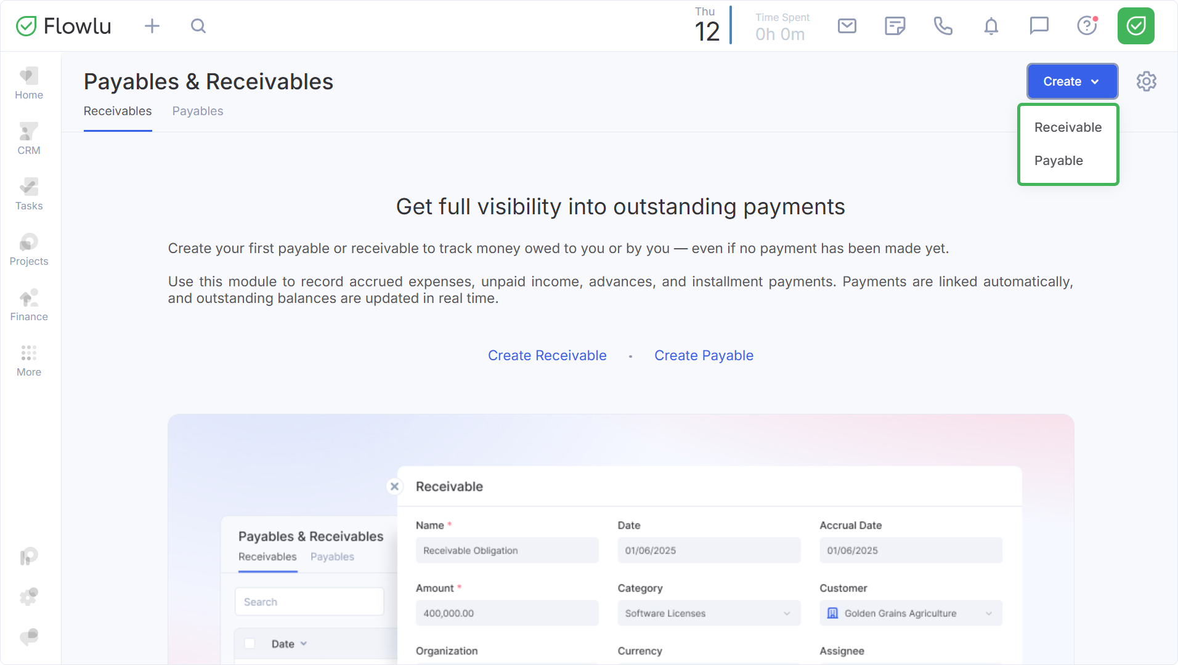Screen dimensions: 1178x665
Task: Open the mail envelope icon
Action: tap(847, 26)
